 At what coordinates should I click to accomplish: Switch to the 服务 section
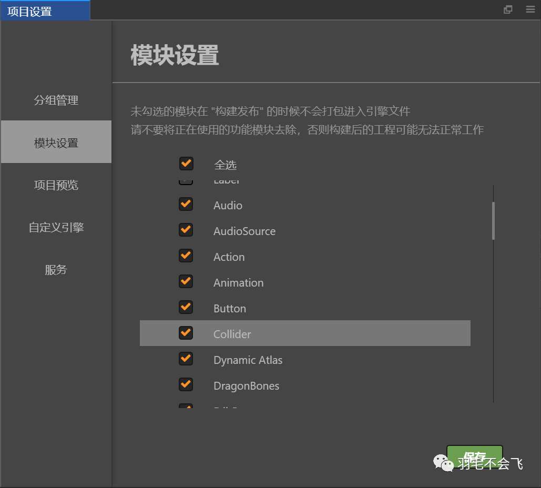(x=56, y=270)
